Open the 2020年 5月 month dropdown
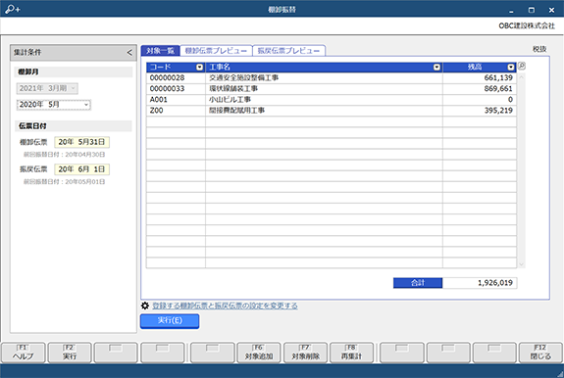 (x=86, y=105)
